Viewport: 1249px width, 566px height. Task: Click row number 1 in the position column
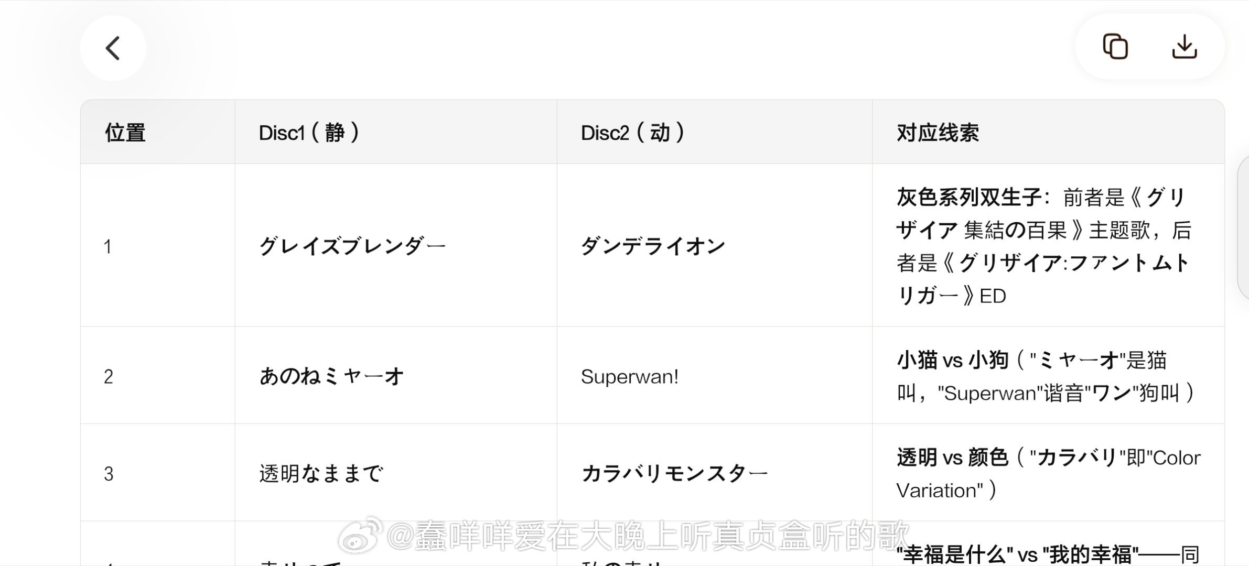tap(107, 246)
